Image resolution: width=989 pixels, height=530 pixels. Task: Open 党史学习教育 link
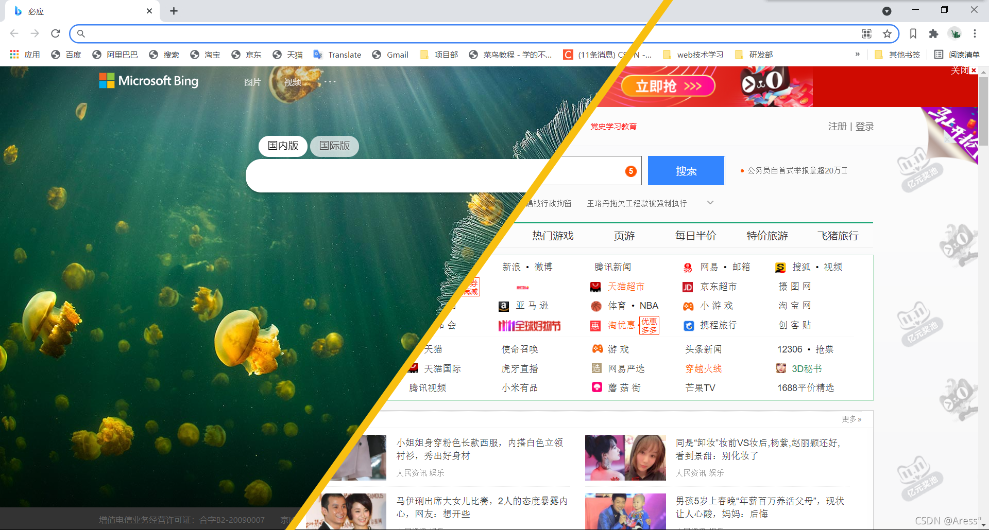point(613,126)
